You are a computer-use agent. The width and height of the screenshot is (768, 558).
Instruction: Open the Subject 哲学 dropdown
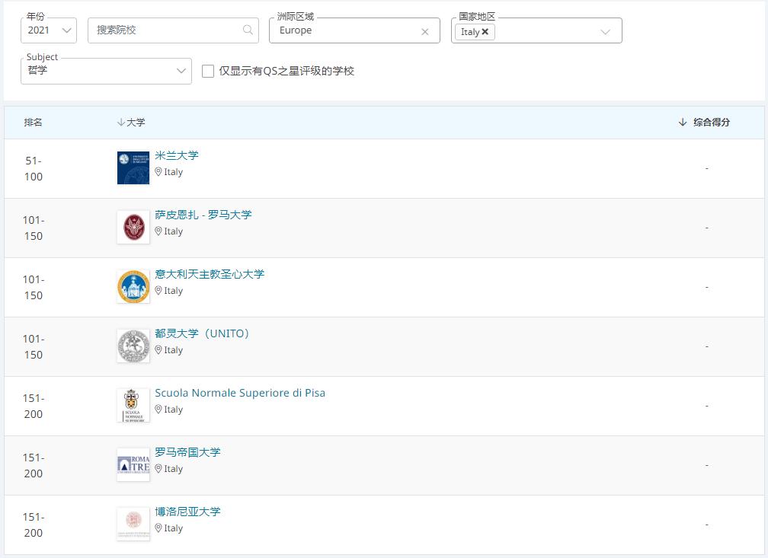tap(106, 71)
